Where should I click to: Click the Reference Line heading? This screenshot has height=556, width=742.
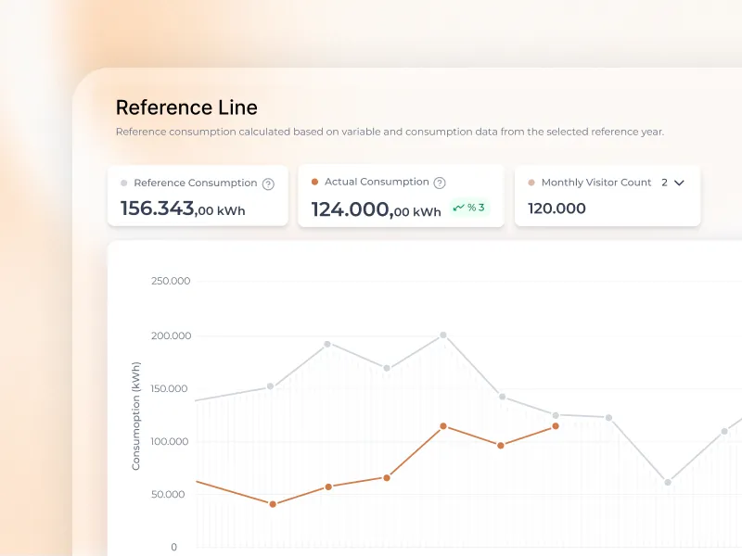(x=186, y=107)
